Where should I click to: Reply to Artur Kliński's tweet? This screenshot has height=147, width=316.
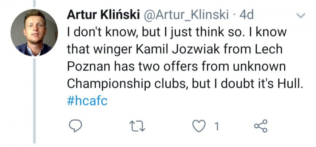[x=76, y=126]
